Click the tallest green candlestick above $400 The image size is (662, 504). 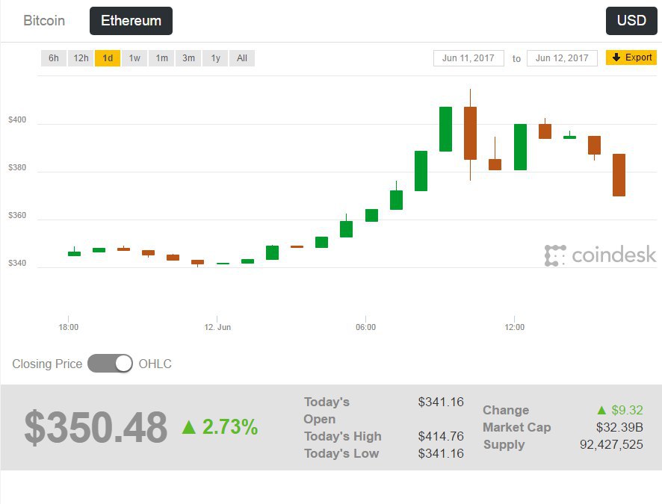(445, 129)
